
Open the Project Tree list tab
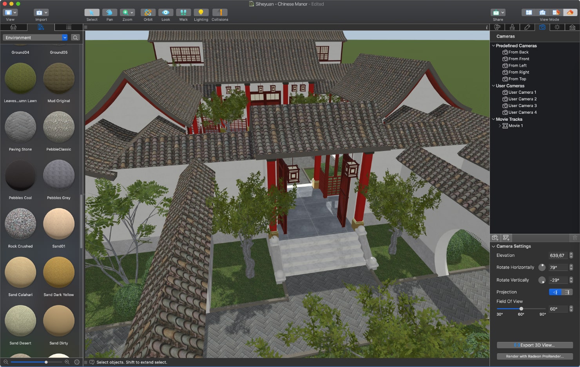69,27
